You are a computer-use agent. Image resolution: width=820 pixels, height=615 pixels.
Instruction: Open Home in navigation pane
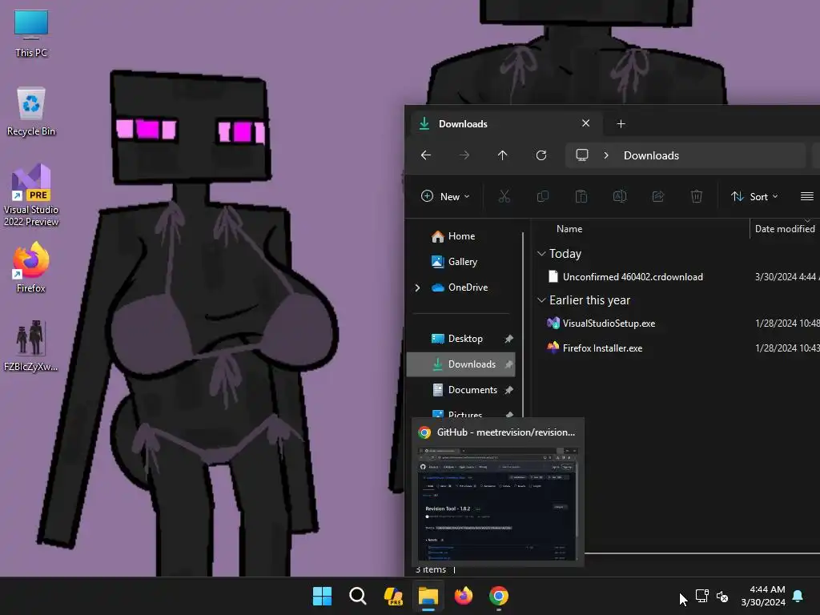click(460, 236)
